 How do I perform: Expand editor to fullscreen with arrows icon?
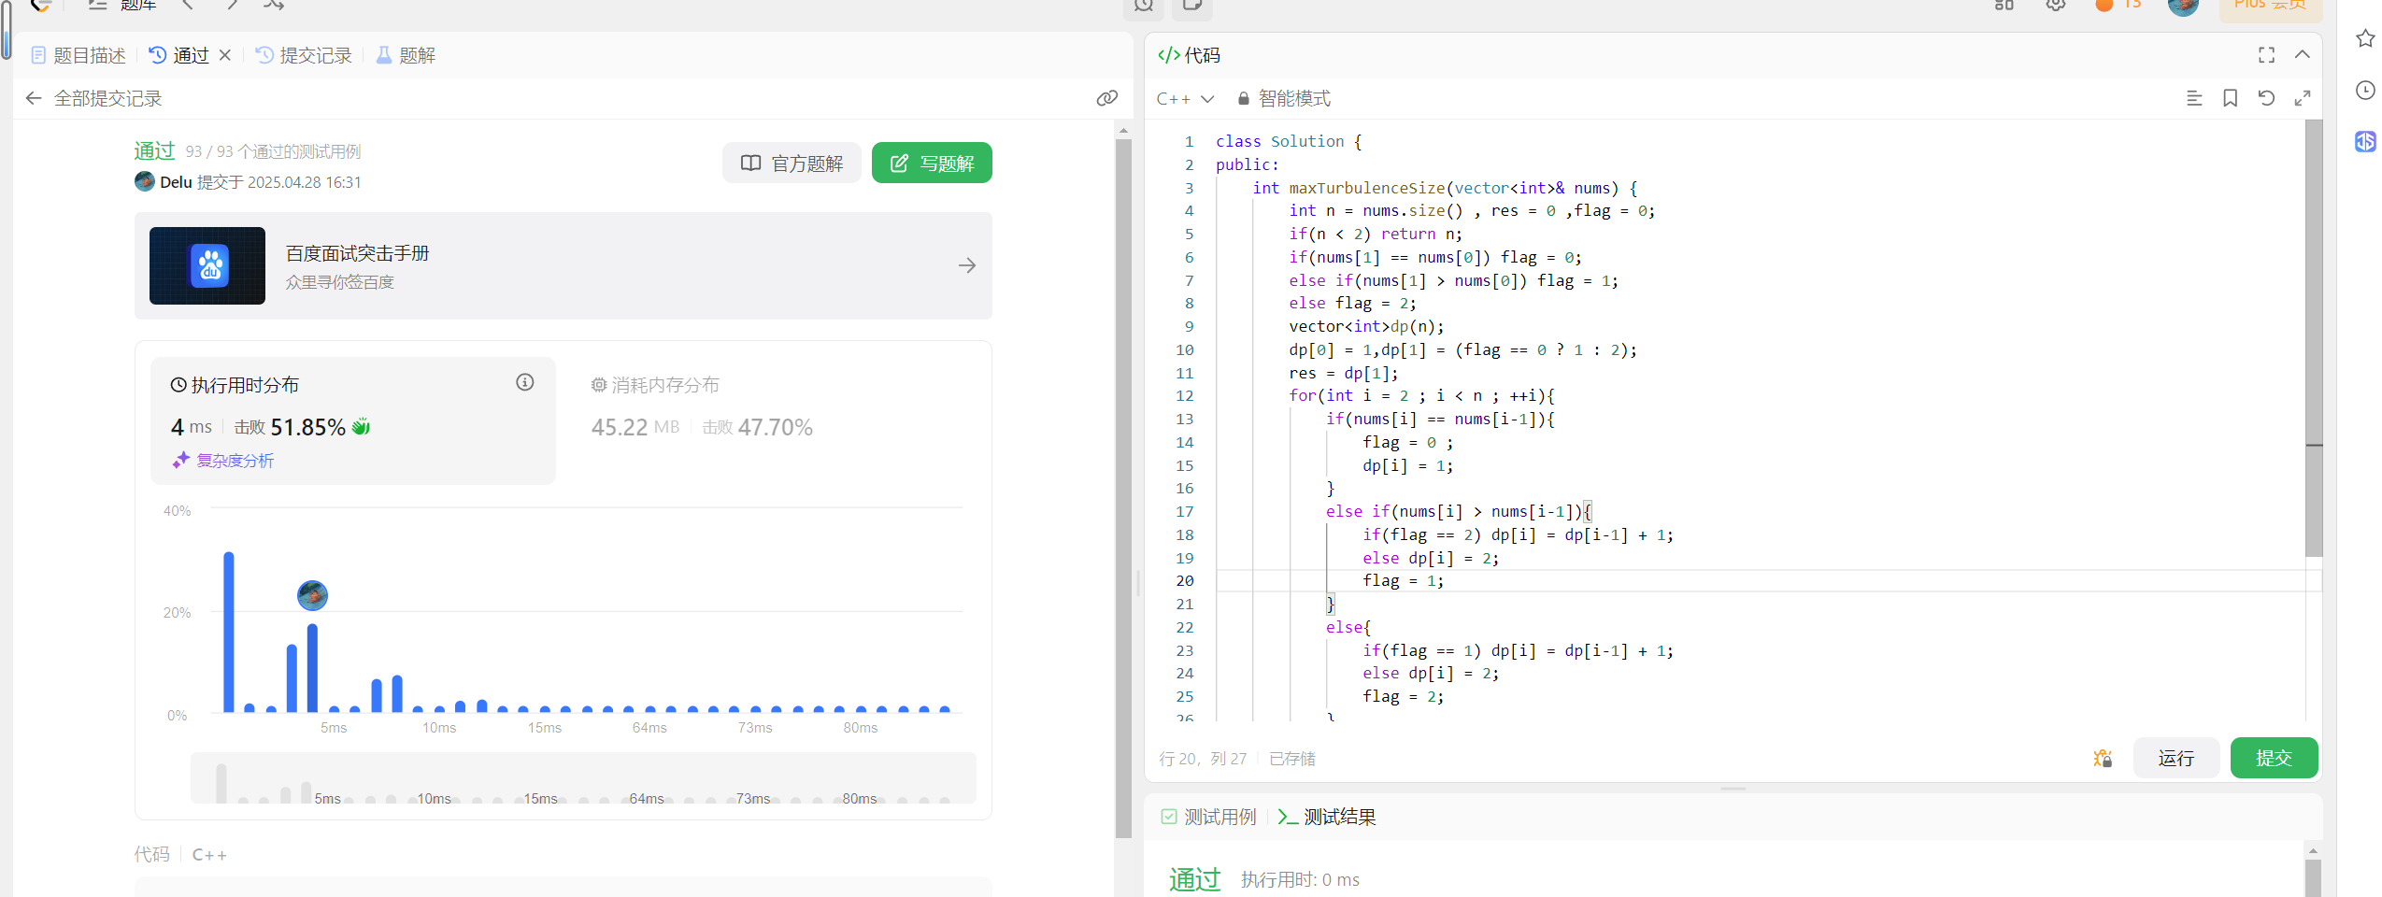(x=2303, y=98)
